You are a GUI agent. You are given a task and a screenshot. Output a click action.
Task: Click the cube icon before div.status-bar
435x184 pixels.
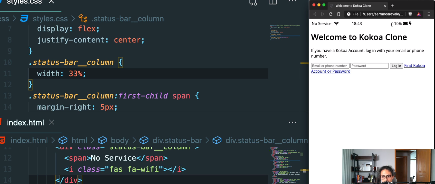click(x=144, y=140)
